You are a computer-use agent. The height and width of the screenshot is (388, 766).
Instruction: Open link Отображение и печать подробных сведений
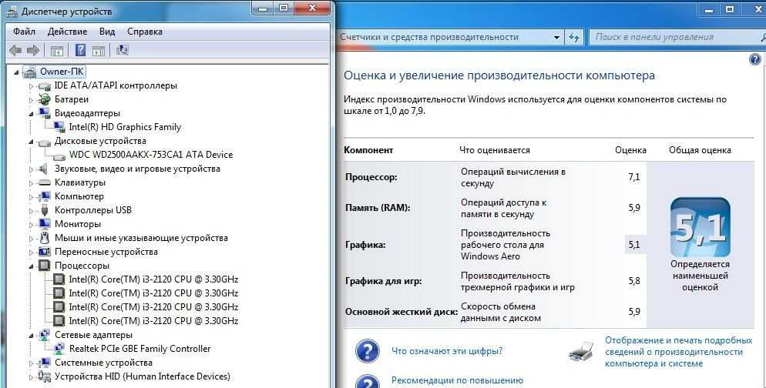[679, 352]
